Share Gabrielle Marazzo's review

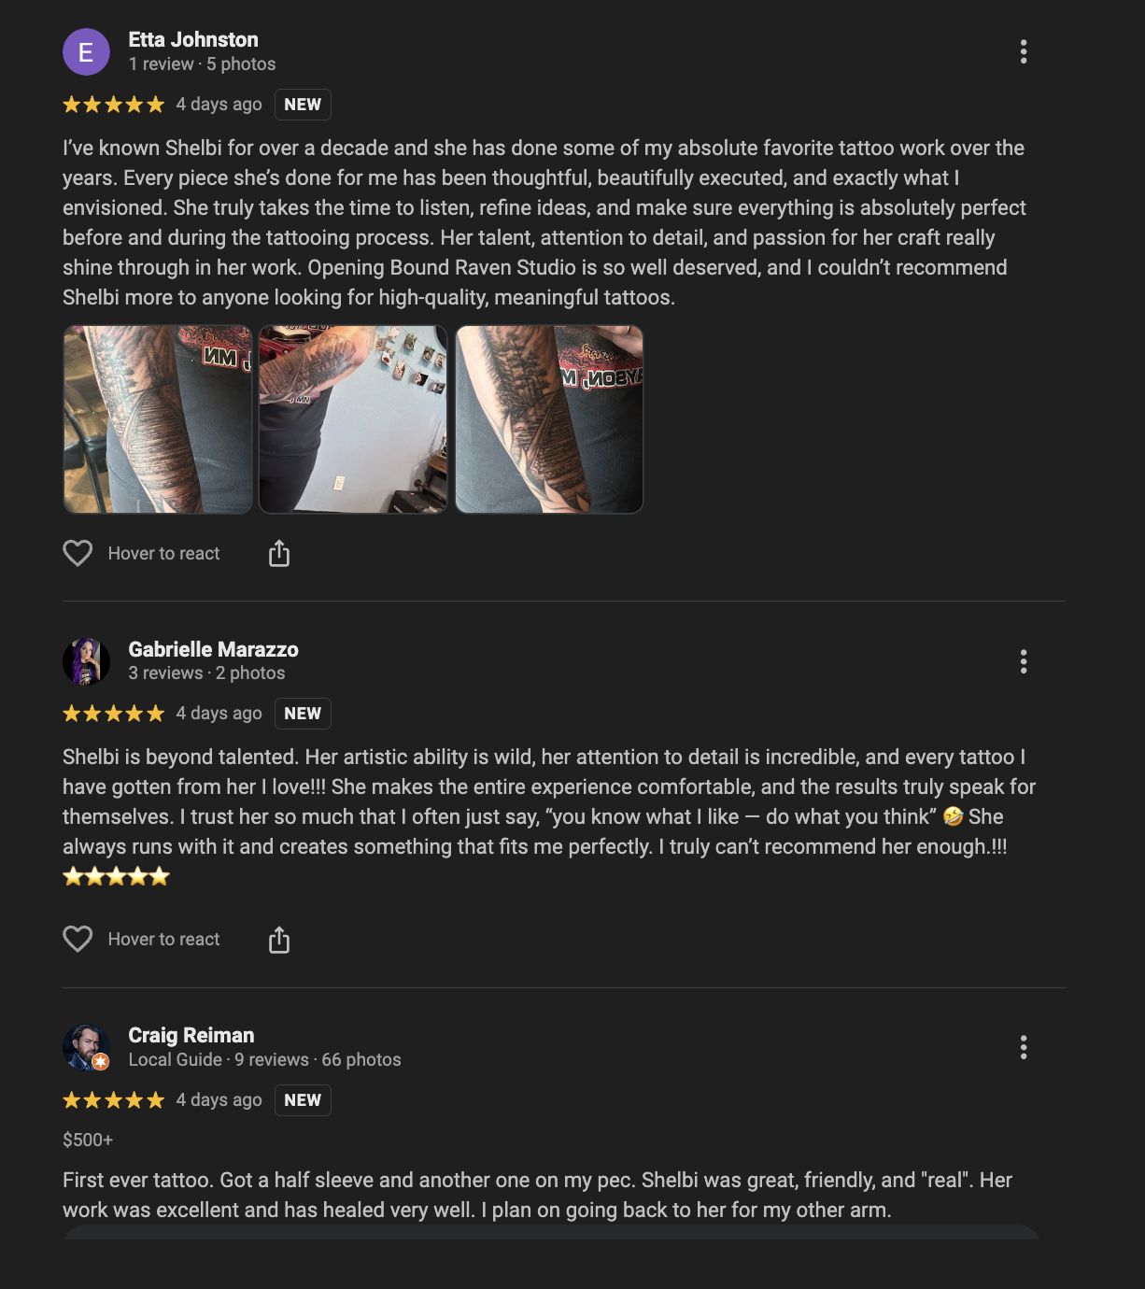(x=279, y=940)
